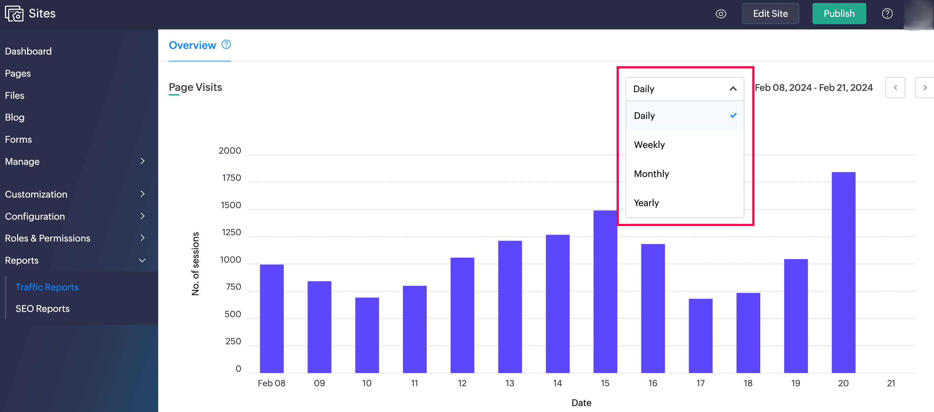Click the Overview help info icon

226,45
